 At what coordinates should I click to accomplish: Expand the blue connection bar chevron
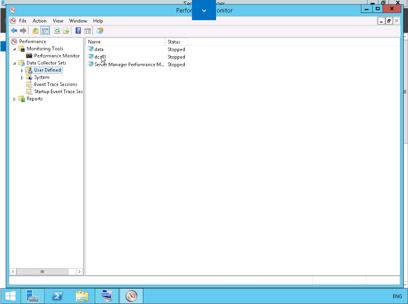click(x=204, y=11)
